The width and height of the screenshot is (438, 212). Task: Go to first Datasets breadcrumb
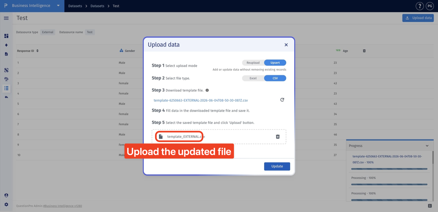point(75,6)
